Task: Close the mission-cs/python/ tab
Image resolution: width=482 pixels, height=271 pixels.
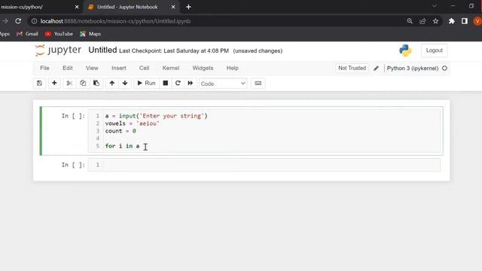Action: click(77, 7)
